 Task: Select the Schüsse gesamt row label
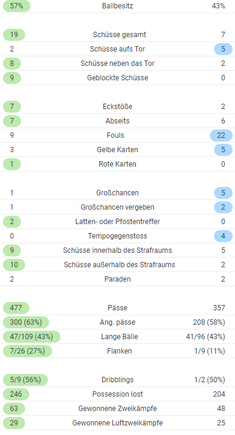click(120, 35)
